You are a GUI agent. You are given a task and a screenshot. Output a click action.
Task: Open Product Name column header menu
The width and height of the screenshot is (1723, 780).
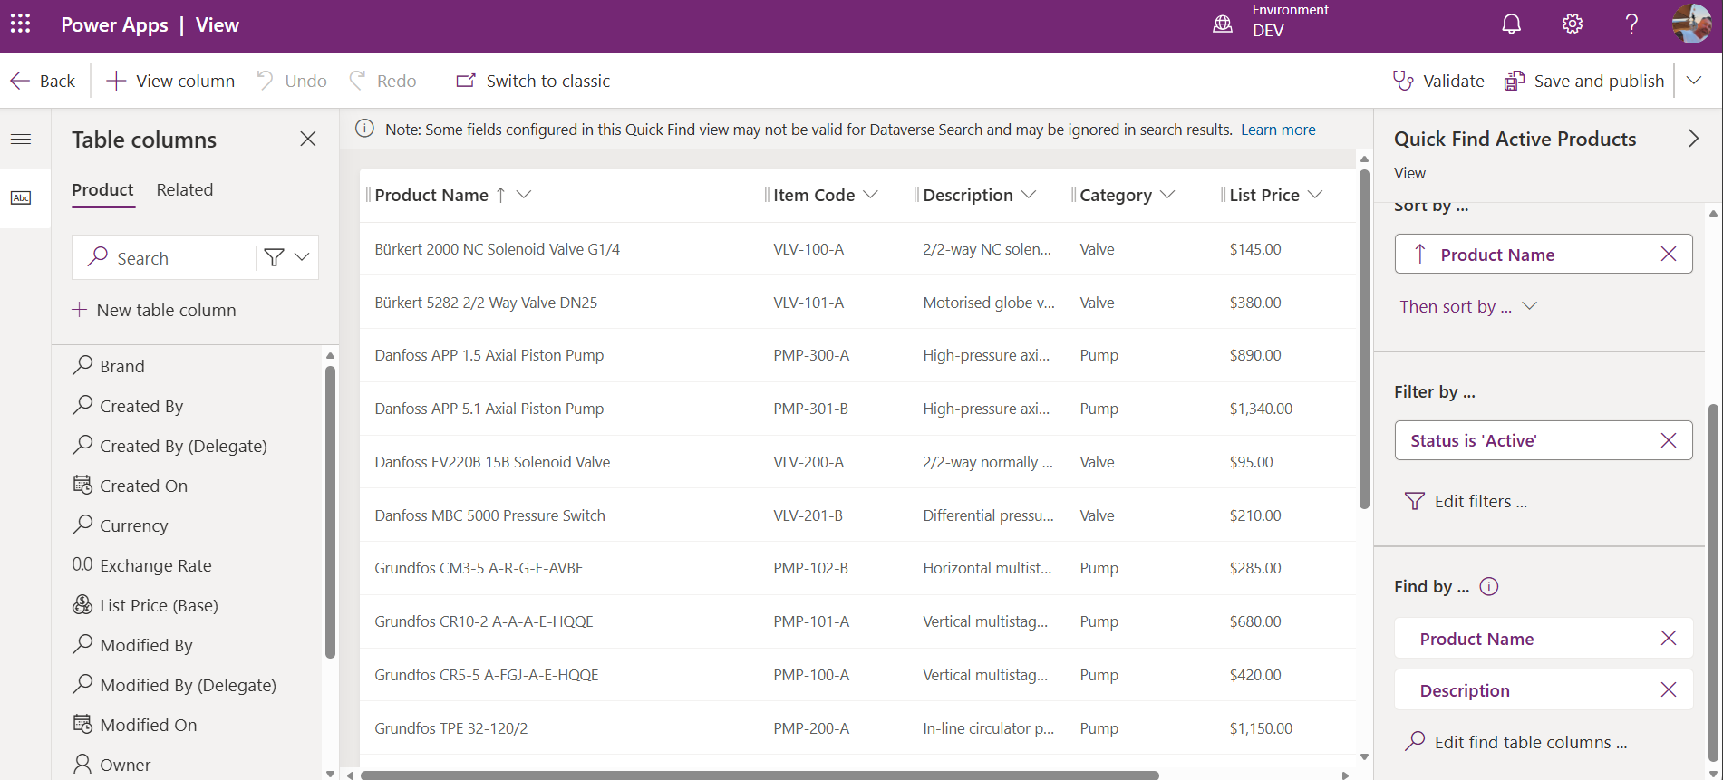coord(524,195)
